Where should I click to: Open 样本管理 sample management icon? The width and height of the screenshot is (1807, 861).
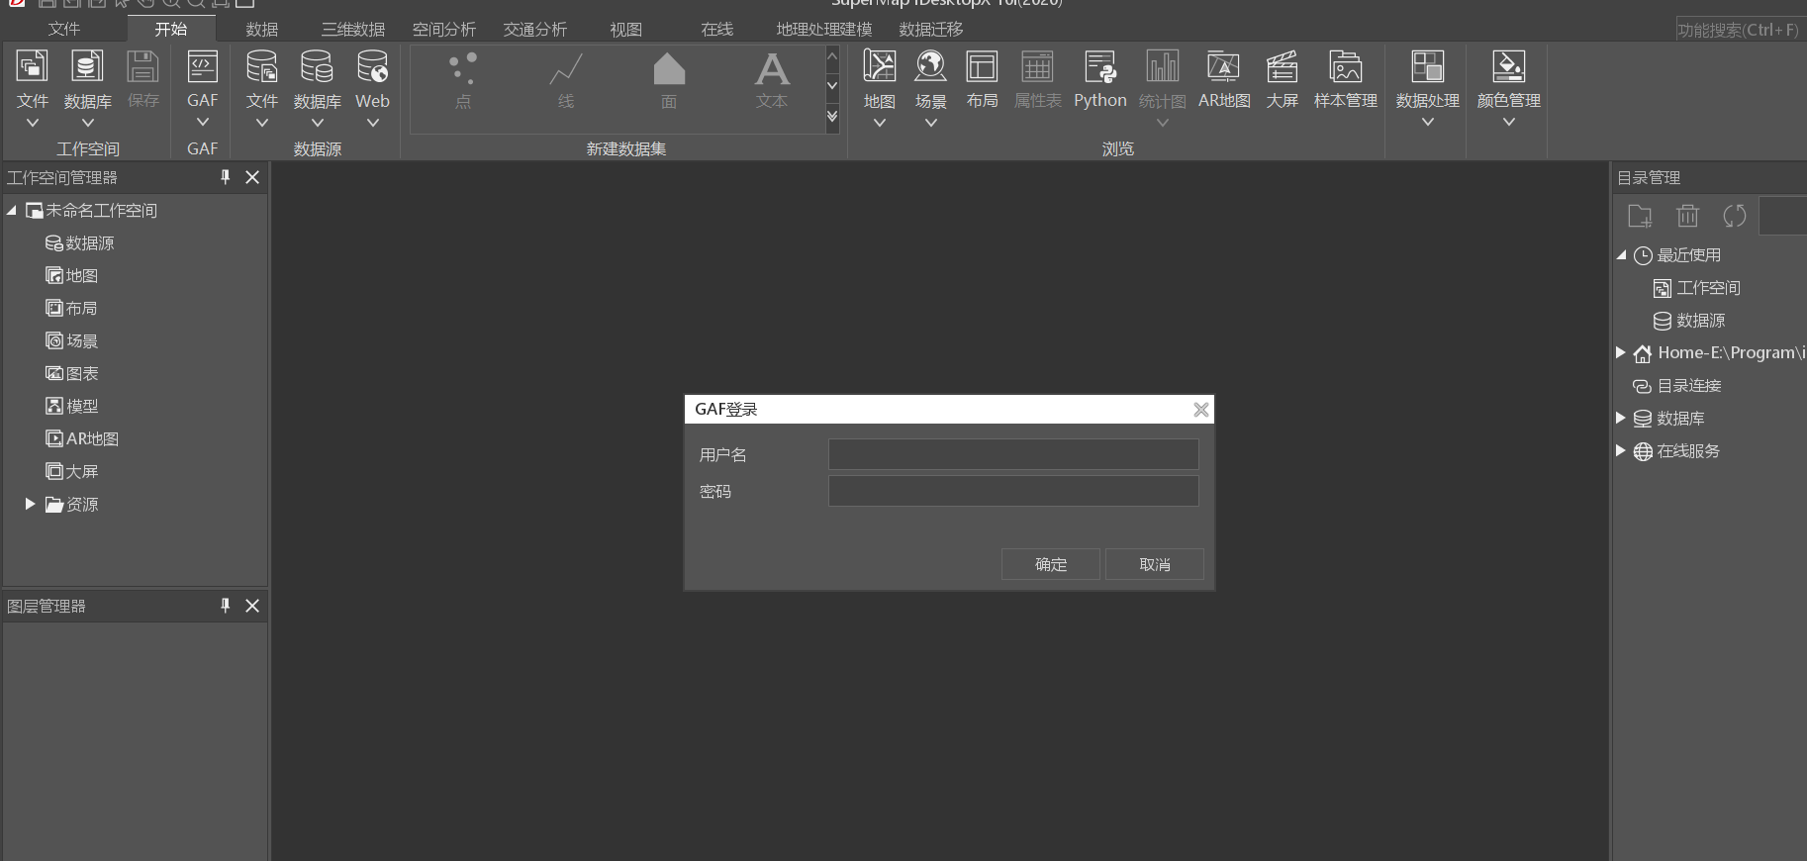pyautogui.click(x=1345, y=67)
